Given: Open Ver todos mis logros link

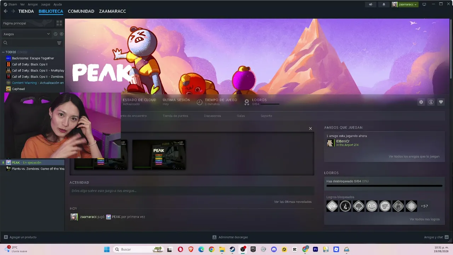Looking at the screenshot, I should click(x=425, y=219).
